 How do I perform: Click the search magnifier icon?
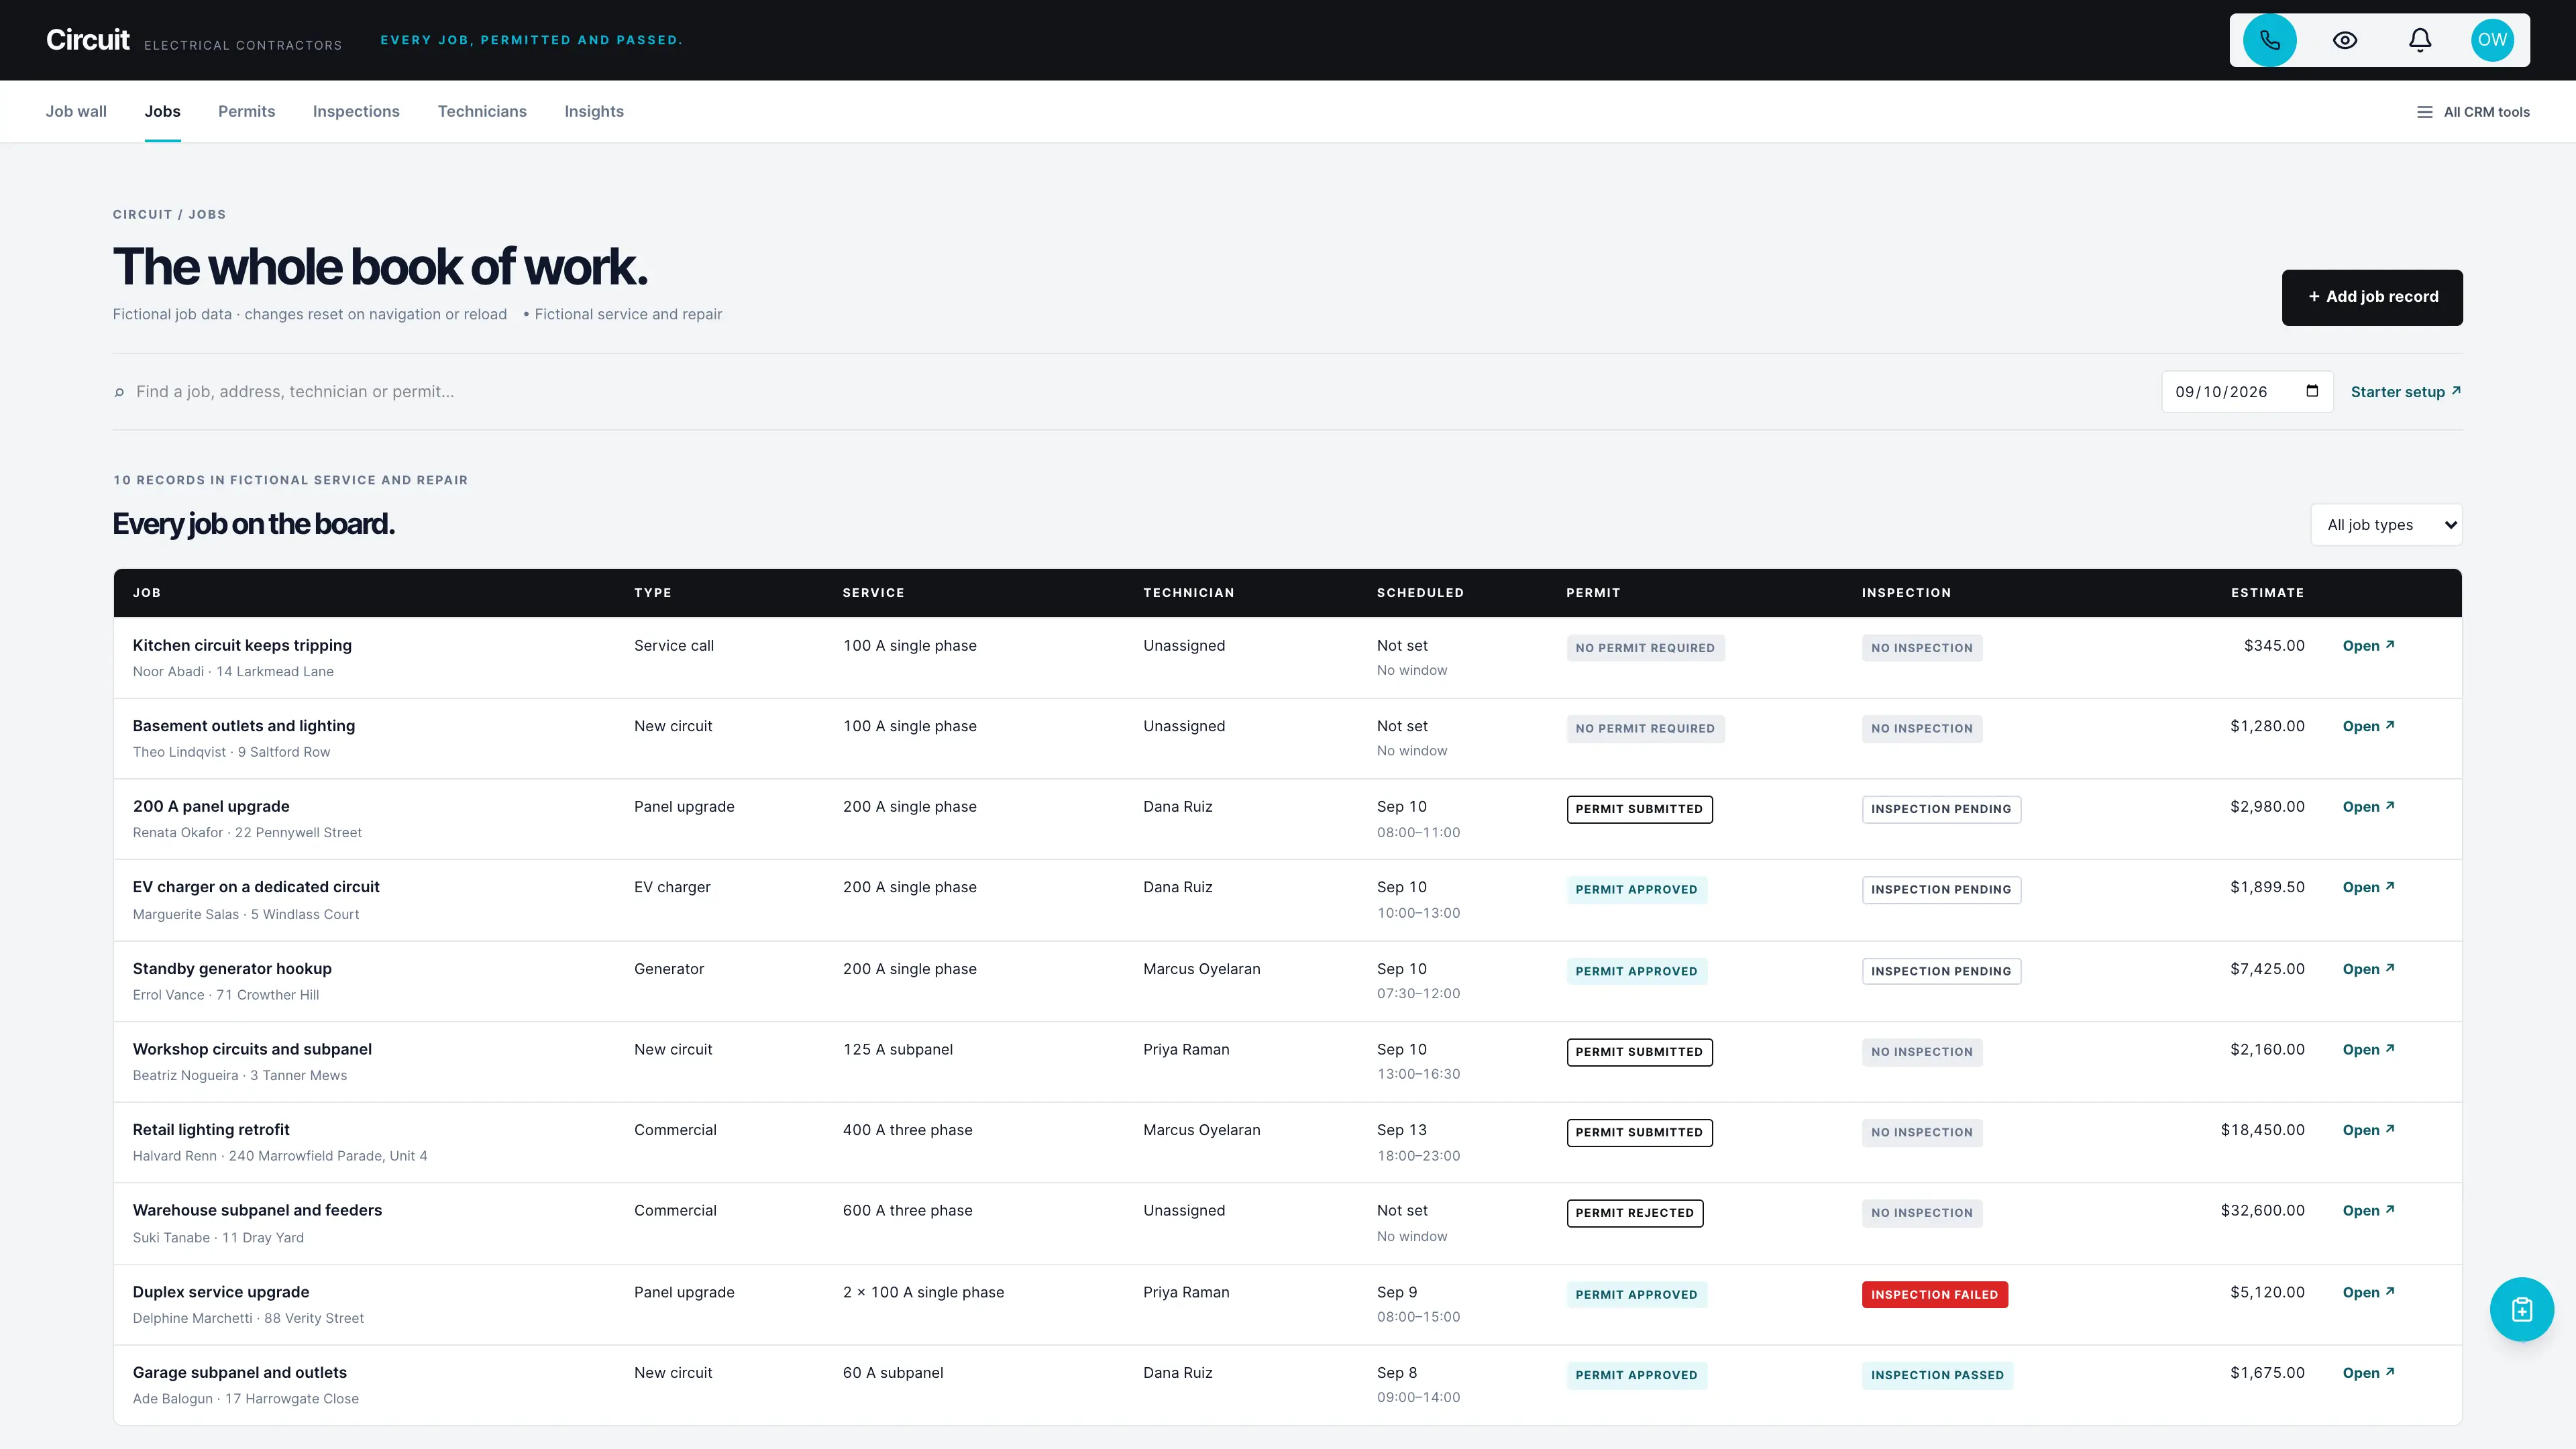120,392
